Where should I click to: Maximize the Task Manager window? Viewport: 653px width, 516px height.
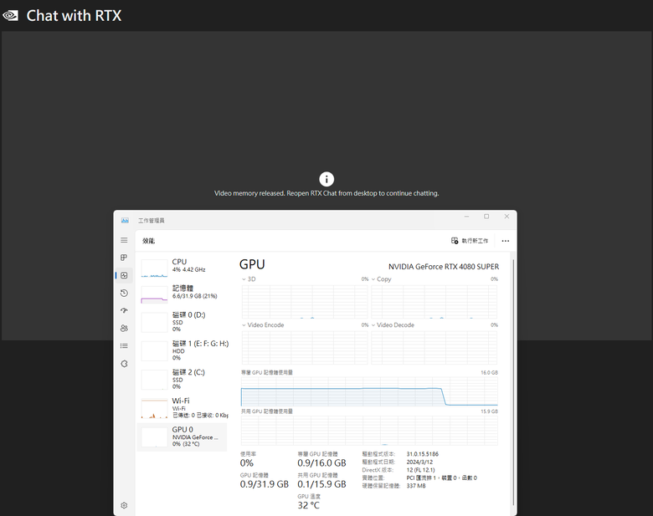(x=486, y=217)
